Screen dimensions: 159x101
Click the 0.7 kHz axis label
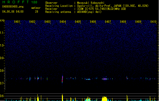tap(2, 83)
